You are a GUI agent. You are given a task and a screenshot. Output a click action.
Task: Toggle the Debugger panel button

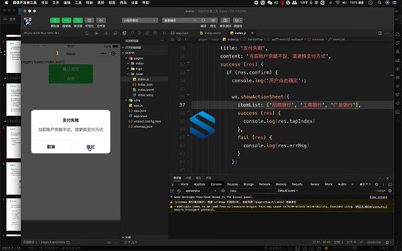click(x=78, y=21)
